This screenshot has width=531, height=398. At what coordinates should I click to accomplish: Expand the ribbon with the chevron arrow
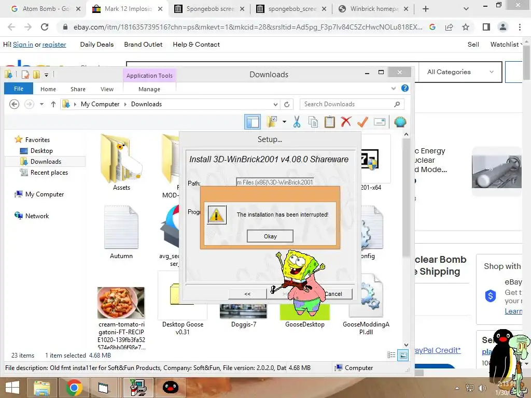394,88
